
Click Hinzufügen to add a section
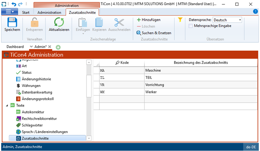tap(148, 20)
